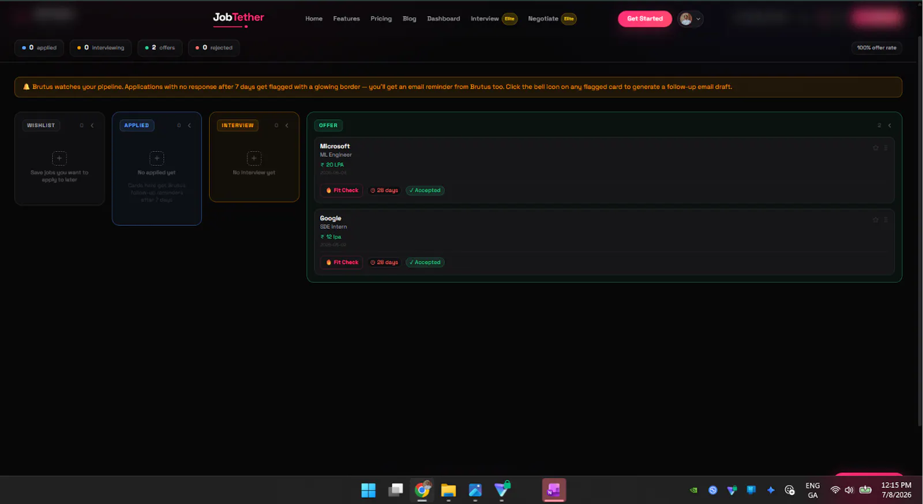Click Accepted badge on Google card
The width and height of the screenshot is (923, 504).
pos(425,263)
